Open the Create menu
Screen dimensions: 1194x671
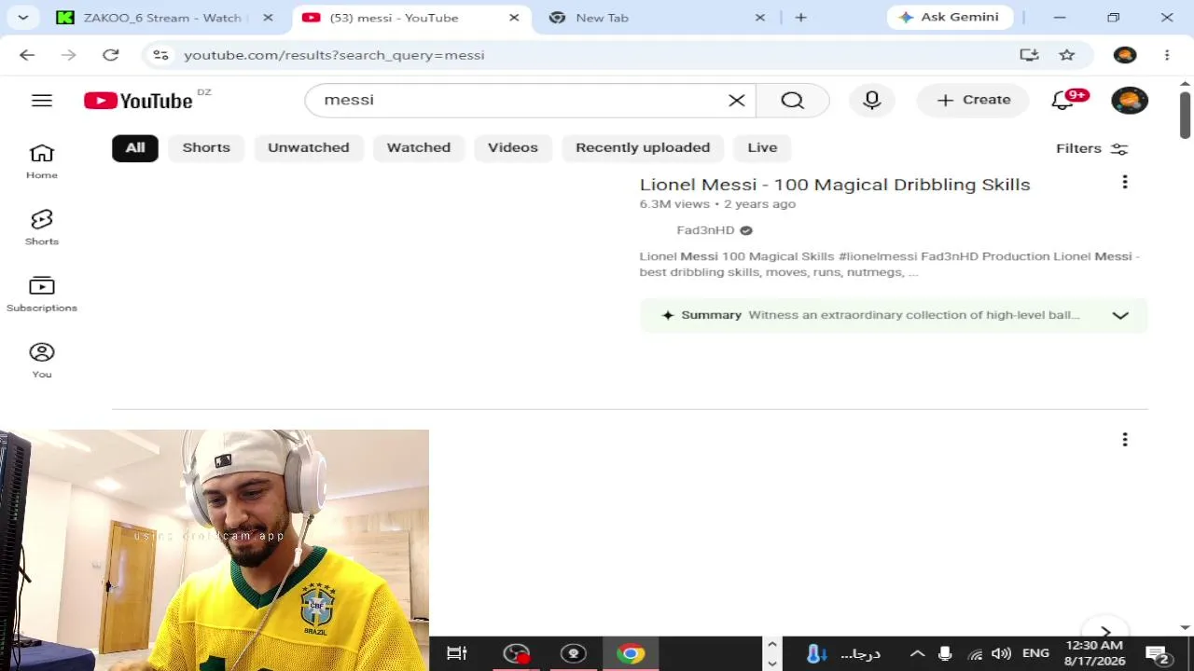[973, 101]
